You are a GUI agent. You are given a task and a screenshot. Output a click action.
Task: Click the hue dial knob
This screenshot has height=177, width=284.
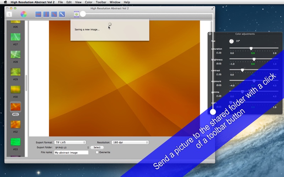(x=231, y=41)
